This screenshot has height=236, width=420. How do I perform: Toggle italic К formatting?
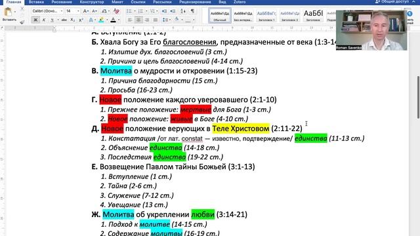[x=44, y=20]
